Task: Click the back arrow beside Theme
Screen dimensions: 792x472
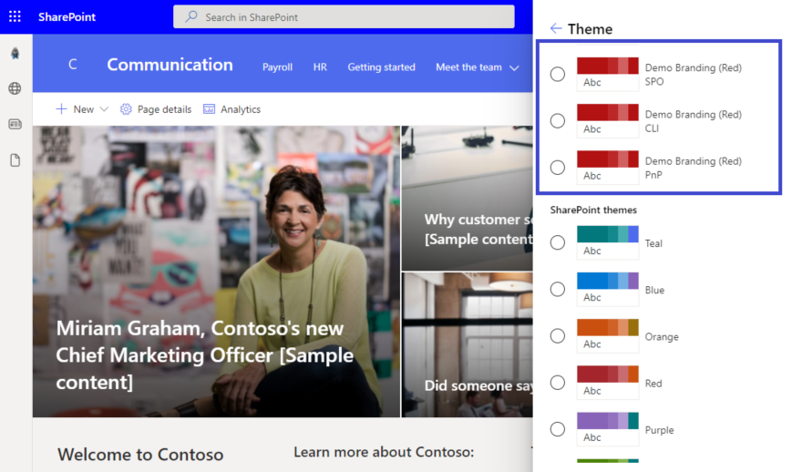Action: (x=555, y=29)
